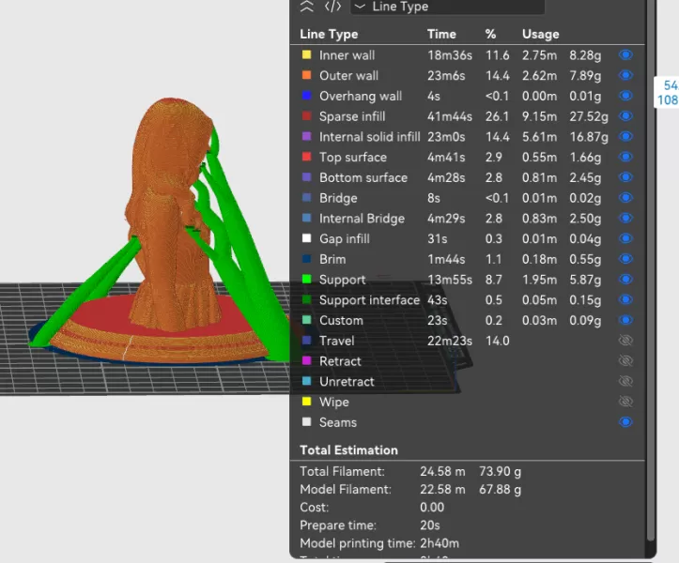The height and width of the screenshot is (563, 679).
Task: Click the Seams white swatch
Action: click(306, 422)
